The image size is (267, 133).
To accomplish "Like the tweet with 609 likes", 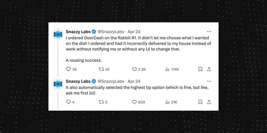I will tap(135, 102).
